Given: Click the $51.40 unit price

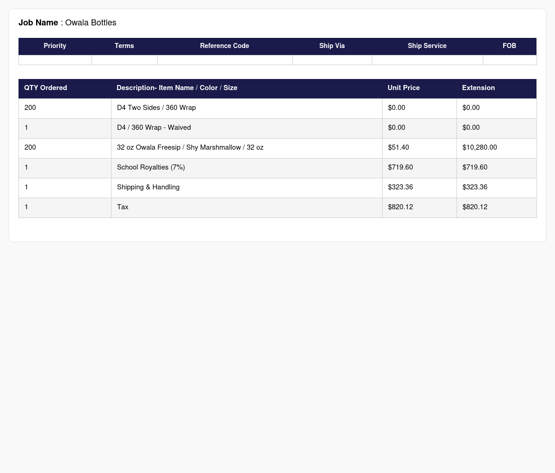Looking at the screenshot, I should tap(398, 147).
